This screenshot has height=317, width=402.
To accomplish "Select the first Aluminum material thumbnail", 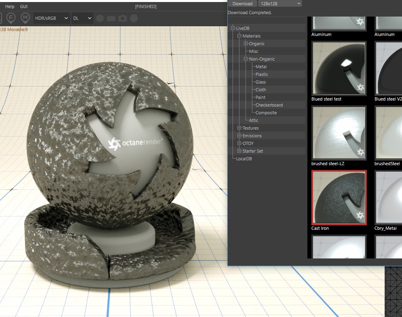I will pos(339,23).
